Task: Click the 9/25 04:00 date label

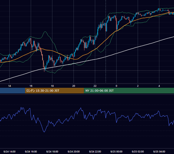Action: click(x=159, y=151)
